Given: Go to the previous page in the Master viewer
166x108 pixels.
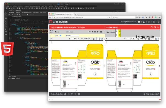Looking at the screenshot, I should [x=69, y=39].
